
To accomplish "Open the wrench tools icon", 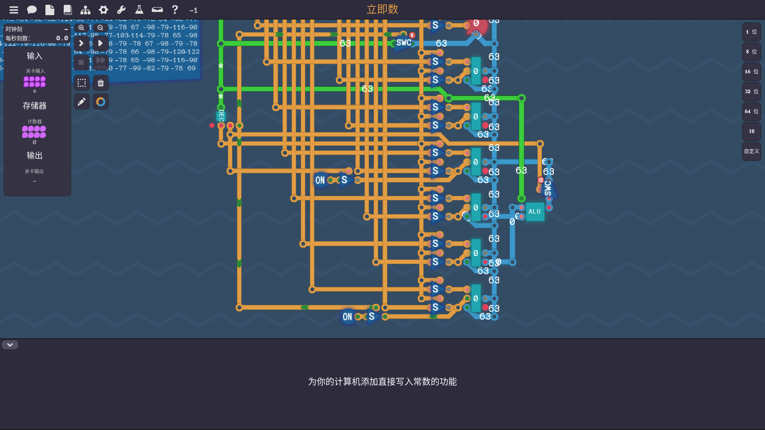I will [x=121, y=10].
